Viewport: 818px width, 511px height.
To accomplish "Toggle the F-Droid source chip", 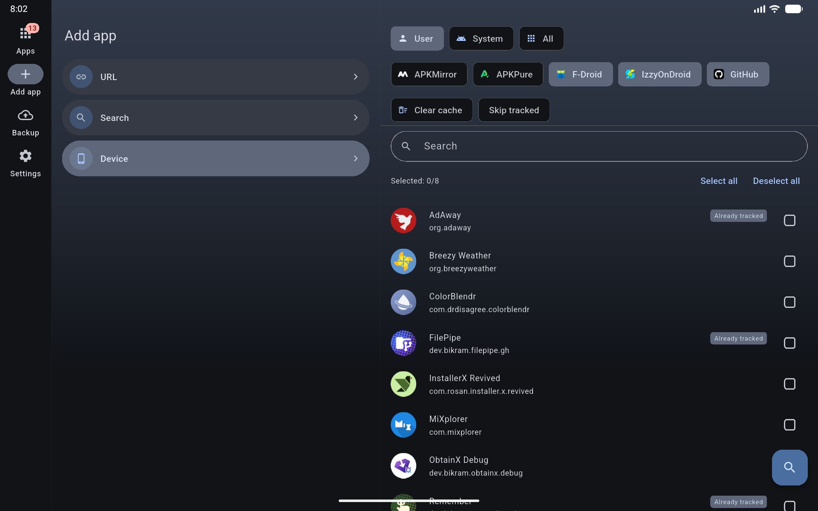I will point(581,74).
